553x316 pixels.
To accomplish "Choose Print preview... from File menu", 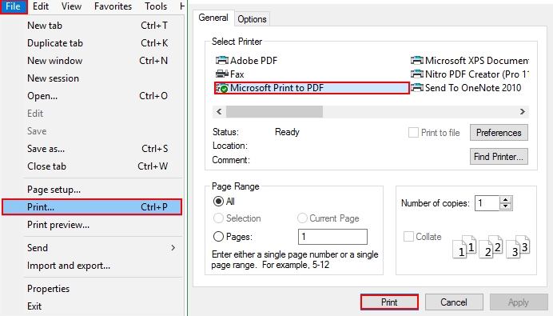I will tap(58, 225).
